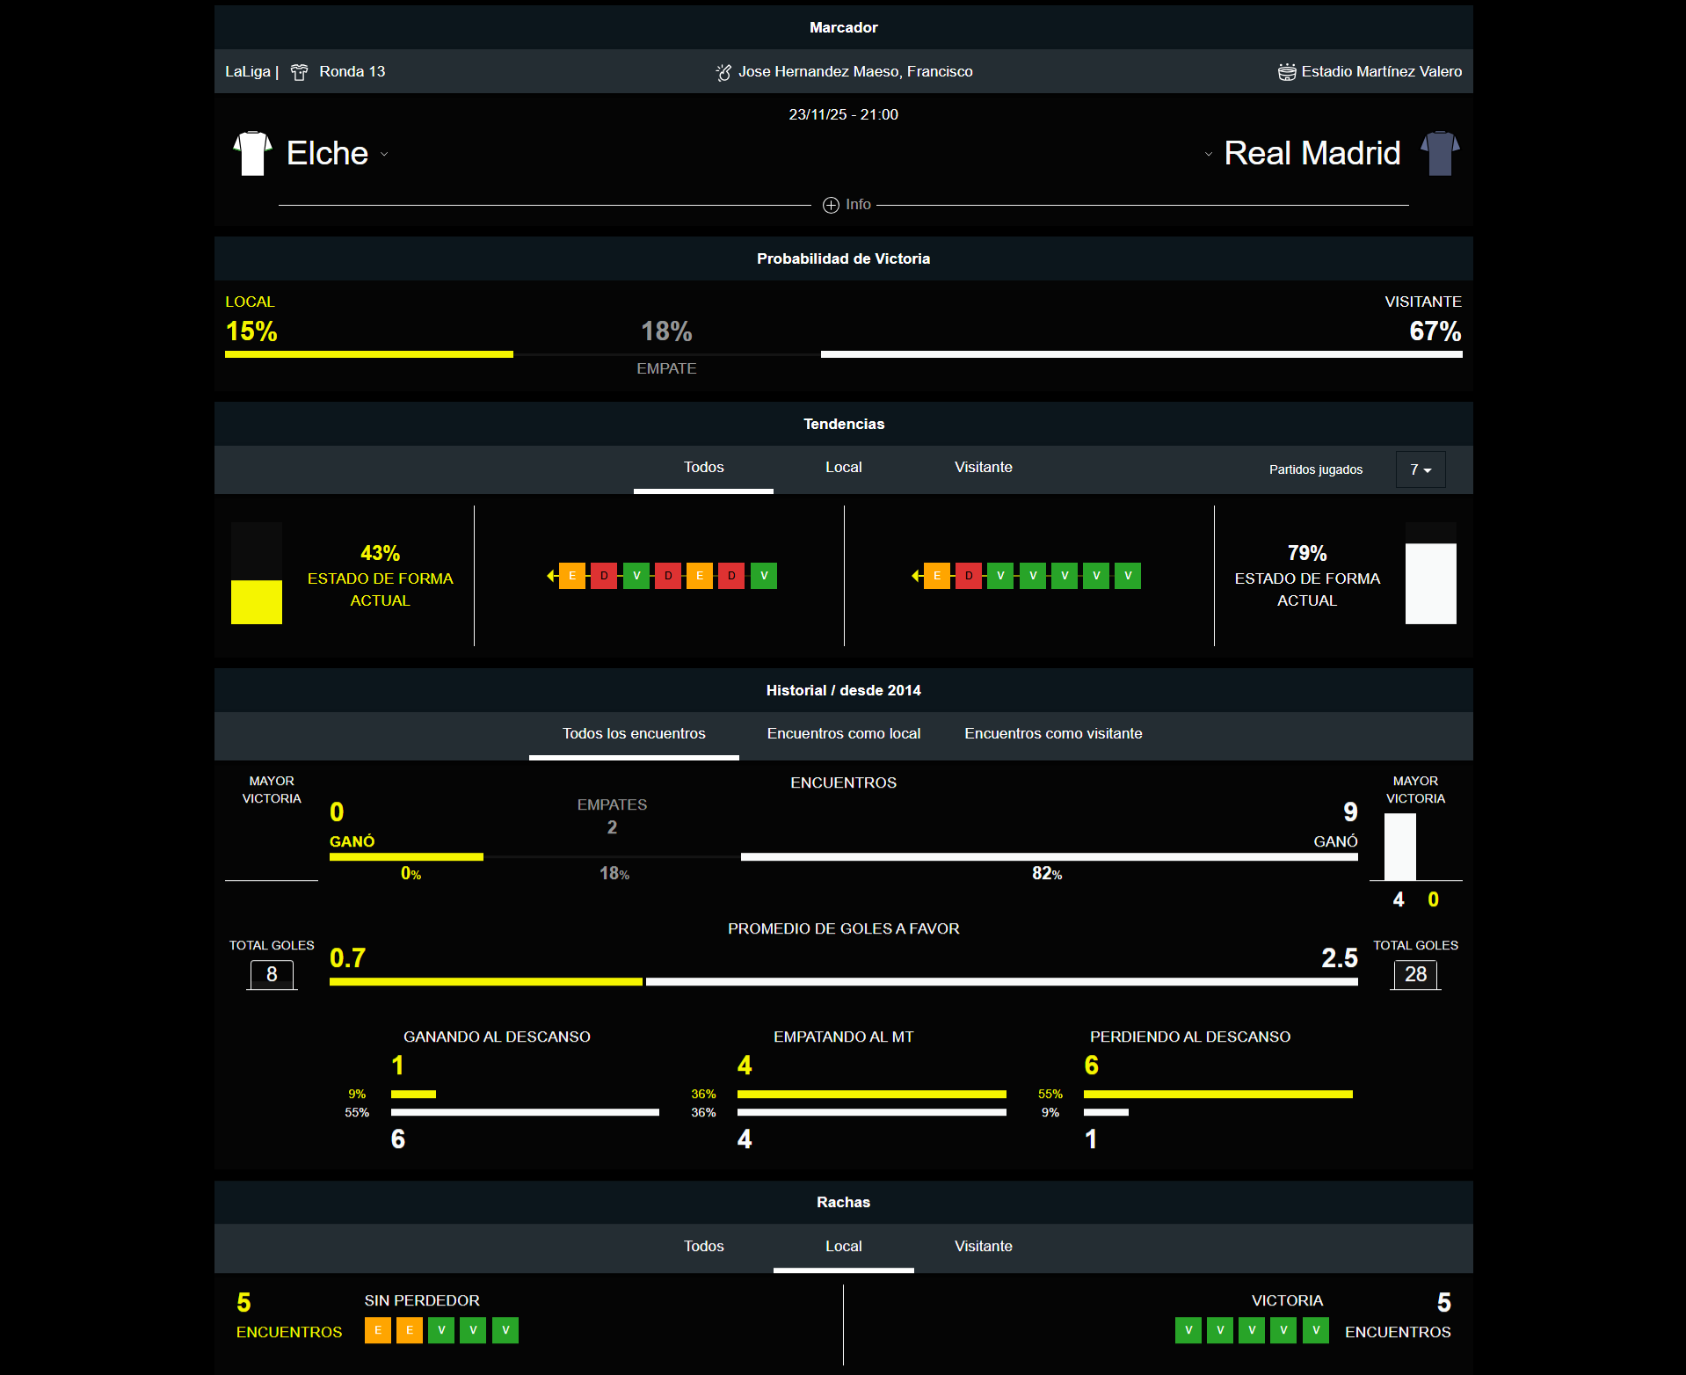Click the round shirt icon before Ronda 13
Viewport: 1686px width, 1375px height.
click(300, 72)
